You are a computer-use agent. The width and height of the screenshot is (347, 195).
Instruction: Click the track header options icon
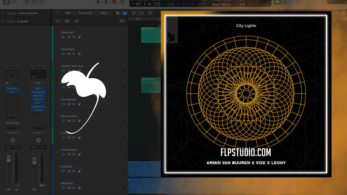122,21
